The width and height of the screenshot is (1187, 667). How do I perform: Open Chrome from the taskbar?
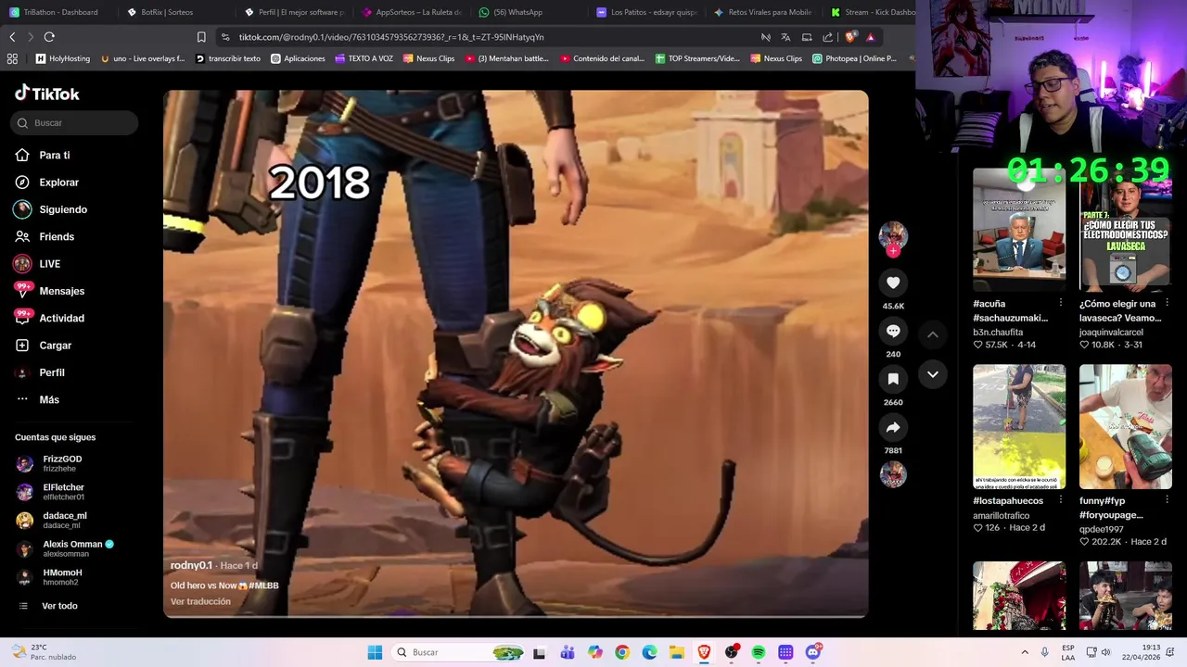pyautogui.click(x=622, y=652)
